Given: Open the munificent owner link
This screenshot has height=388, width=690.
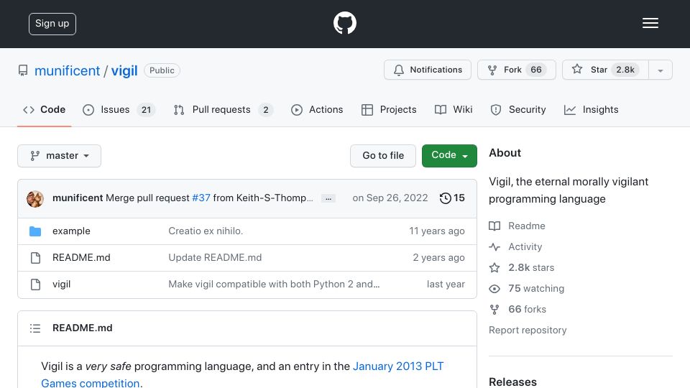Looking at the screenshot, I should (68, 70).
